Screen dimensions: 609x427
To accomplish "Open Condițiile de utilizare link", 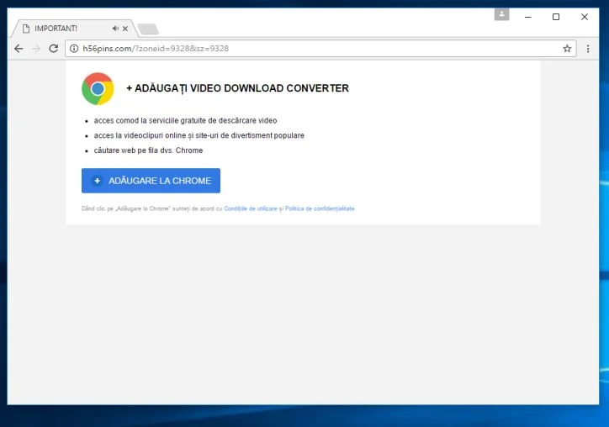I will point(251,208).
